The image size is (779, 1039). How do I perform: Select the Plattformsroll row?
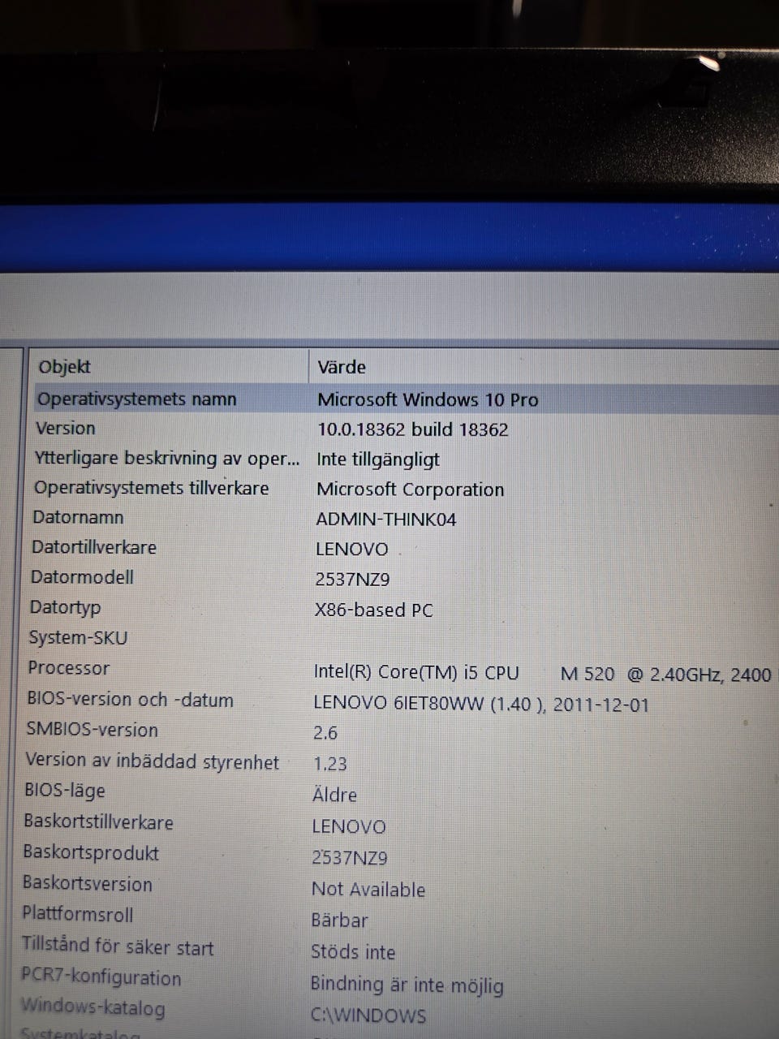point(77,914)
